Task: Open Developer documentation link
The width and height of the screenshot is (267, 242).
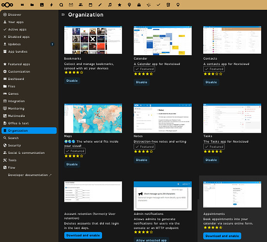Action: (x=29, y=175)
